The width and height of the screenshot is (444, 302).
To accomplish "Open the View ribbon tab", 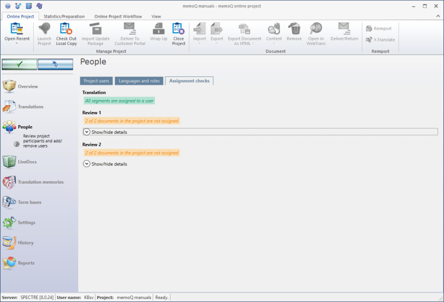I will [156, 17].
